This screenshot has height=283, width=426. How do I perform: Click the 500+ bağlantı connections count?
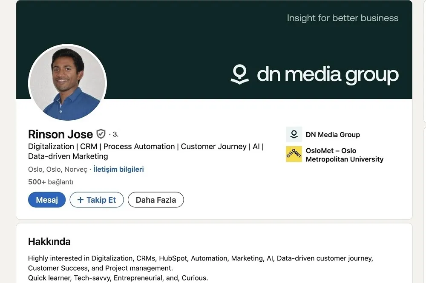(51, 181)
